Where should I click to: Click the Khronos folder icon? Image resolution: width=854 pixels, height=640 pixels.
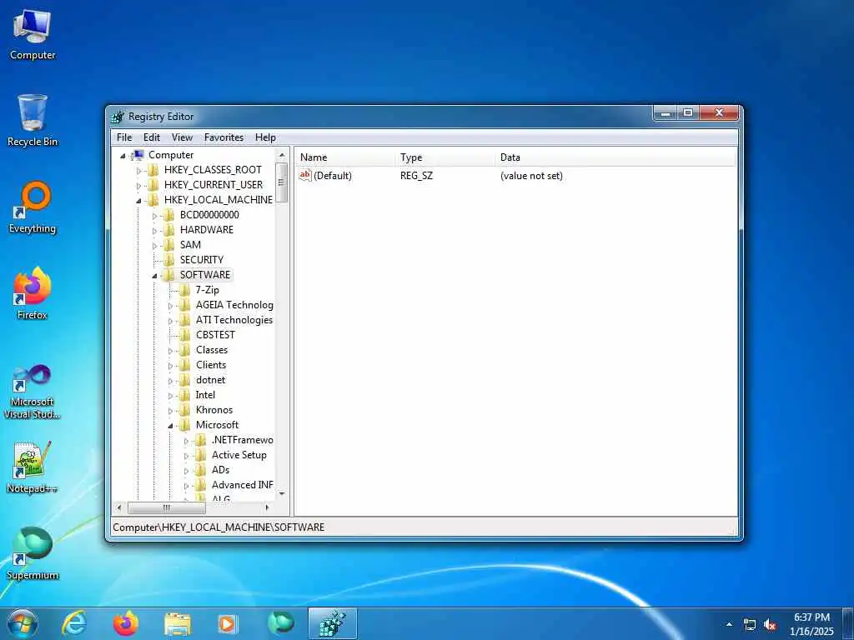click(184, 410)
